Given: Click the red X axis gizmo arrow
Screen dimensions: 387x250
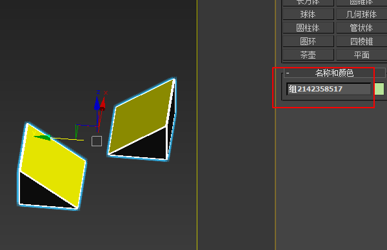Looking at the screenshot, I should tap(103, 104).
